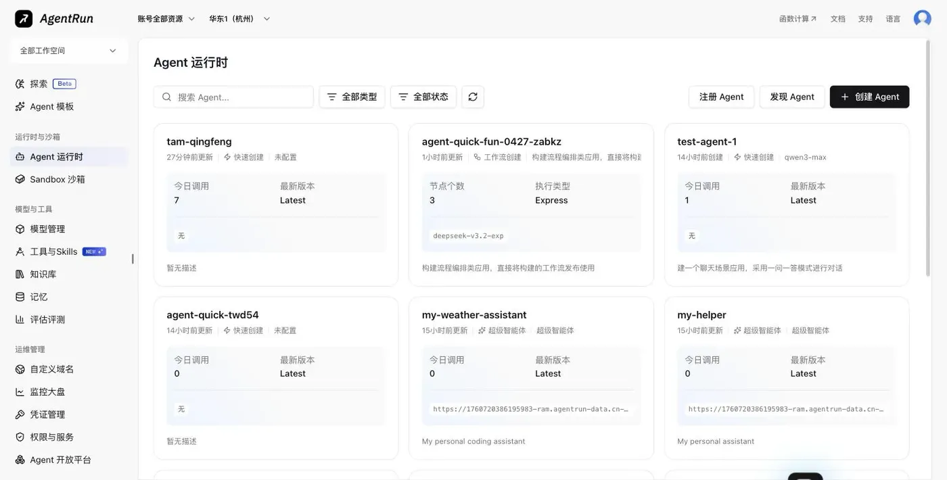Image resolution: width=947 pixels, height=480 pixels.
Task: Click the Sandbox 沙箱 cube icon
Action: pyautogui.click(x=20, y=179)
